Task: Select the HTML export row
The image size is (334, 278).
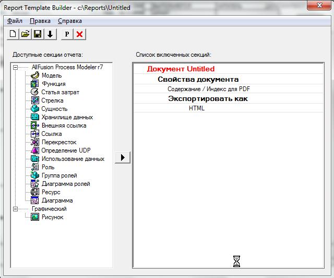Action: pyautogui.click(x=229, y=108)
